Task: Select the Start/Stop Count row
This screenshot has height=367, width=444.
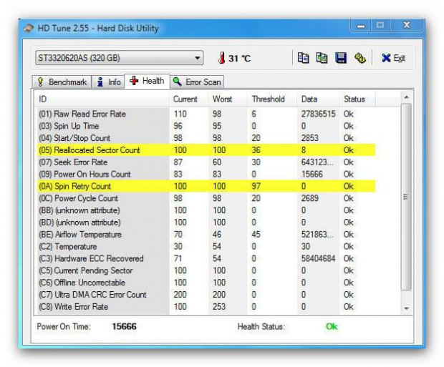Action: click(x=206, y=138)
